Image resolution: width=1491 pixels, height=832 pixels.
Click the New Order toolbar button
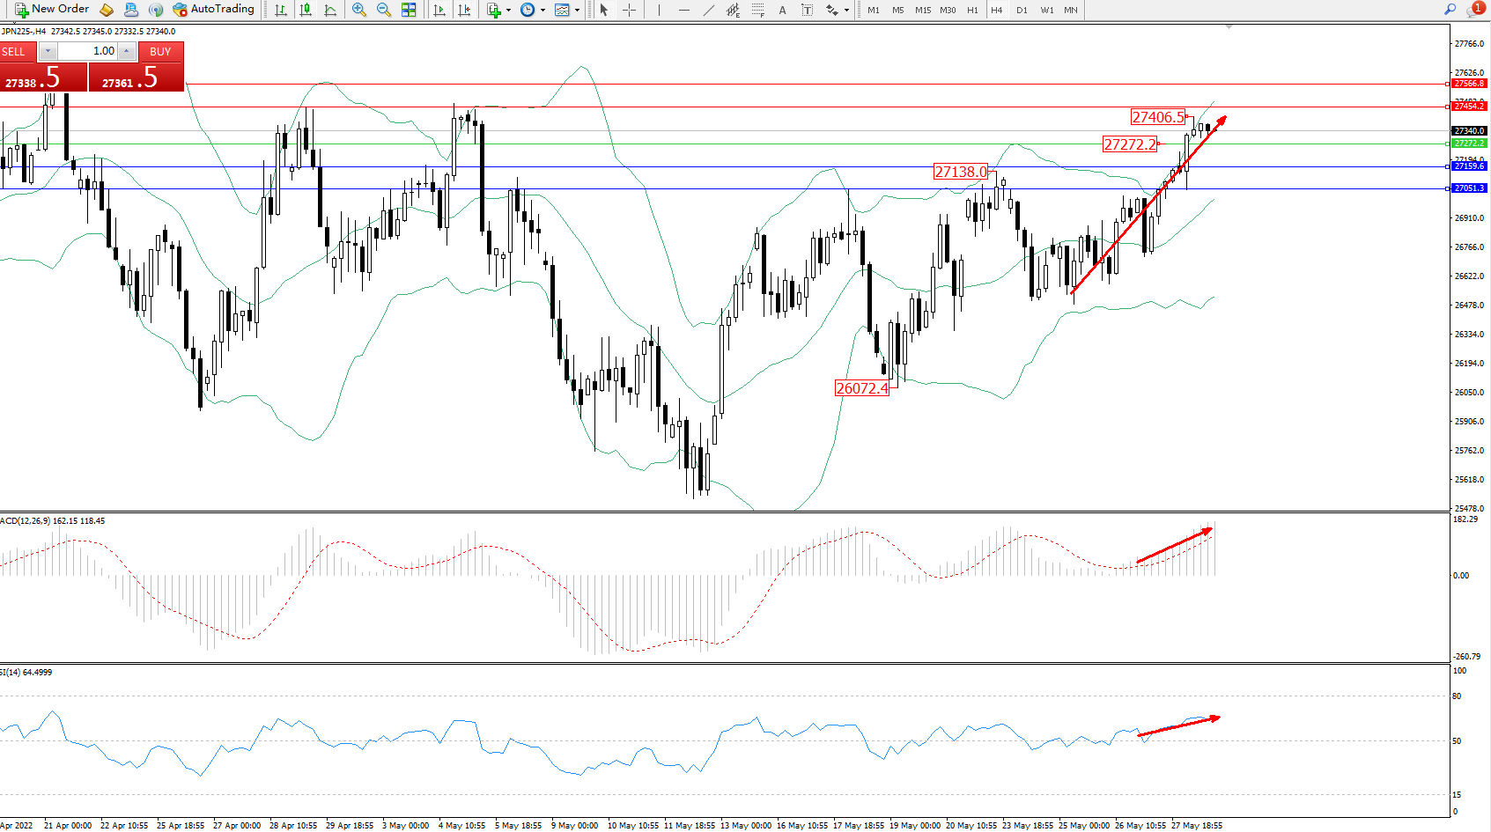52,10
